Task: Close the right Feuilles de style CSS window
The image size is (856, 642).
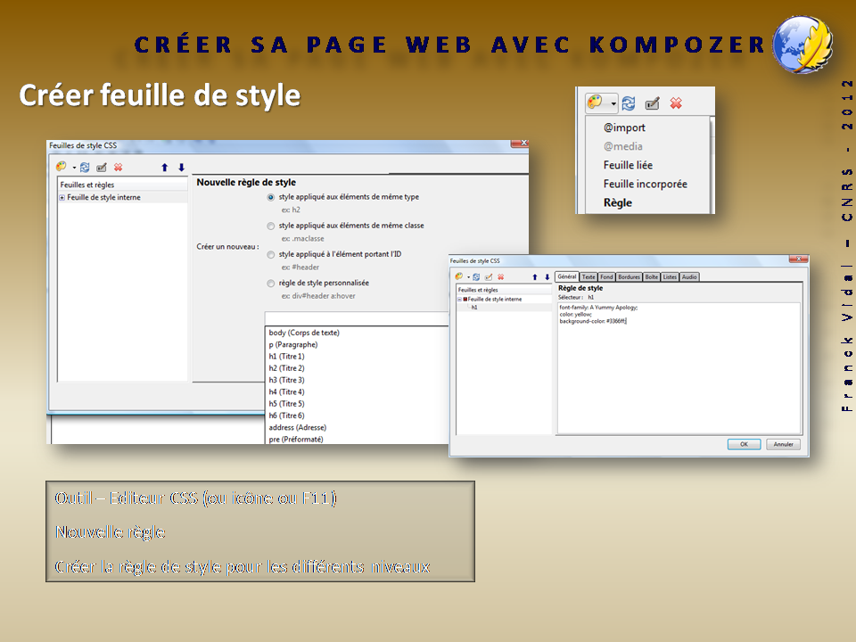Action: tap(798, 259)
